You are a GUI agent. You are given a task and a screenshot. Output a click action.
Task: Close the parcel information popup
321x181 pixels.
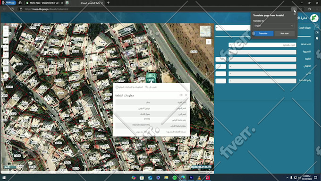click(186, 95)
